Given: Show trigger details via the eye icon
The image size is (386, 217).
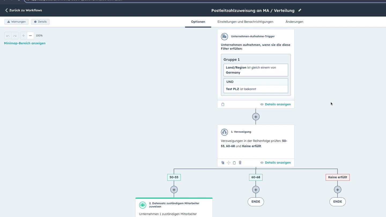Looking at the screenshot, I should pyautogui.click(x=262, y=104).
